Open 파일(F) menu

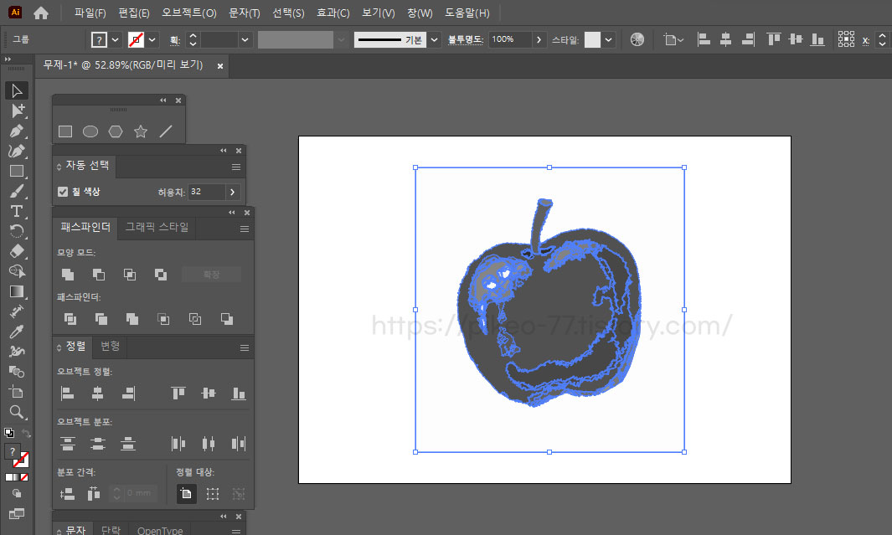pos(90,13)
